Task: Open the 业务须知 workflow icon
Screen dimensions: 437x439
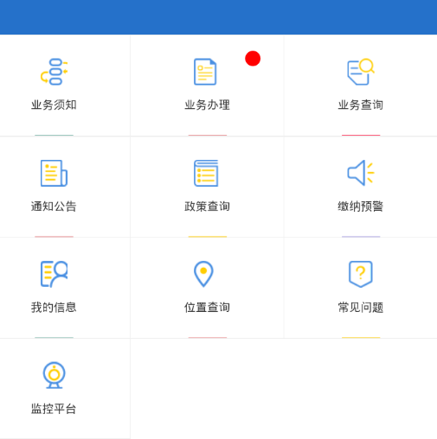Action: coord(54,72)
